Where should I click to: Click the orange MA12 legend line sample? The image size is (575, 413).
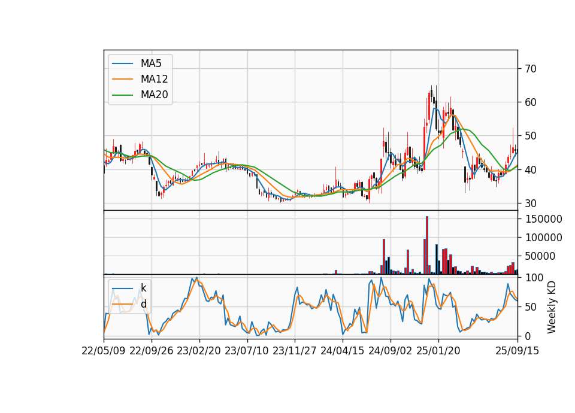click(x=122, y=79)
